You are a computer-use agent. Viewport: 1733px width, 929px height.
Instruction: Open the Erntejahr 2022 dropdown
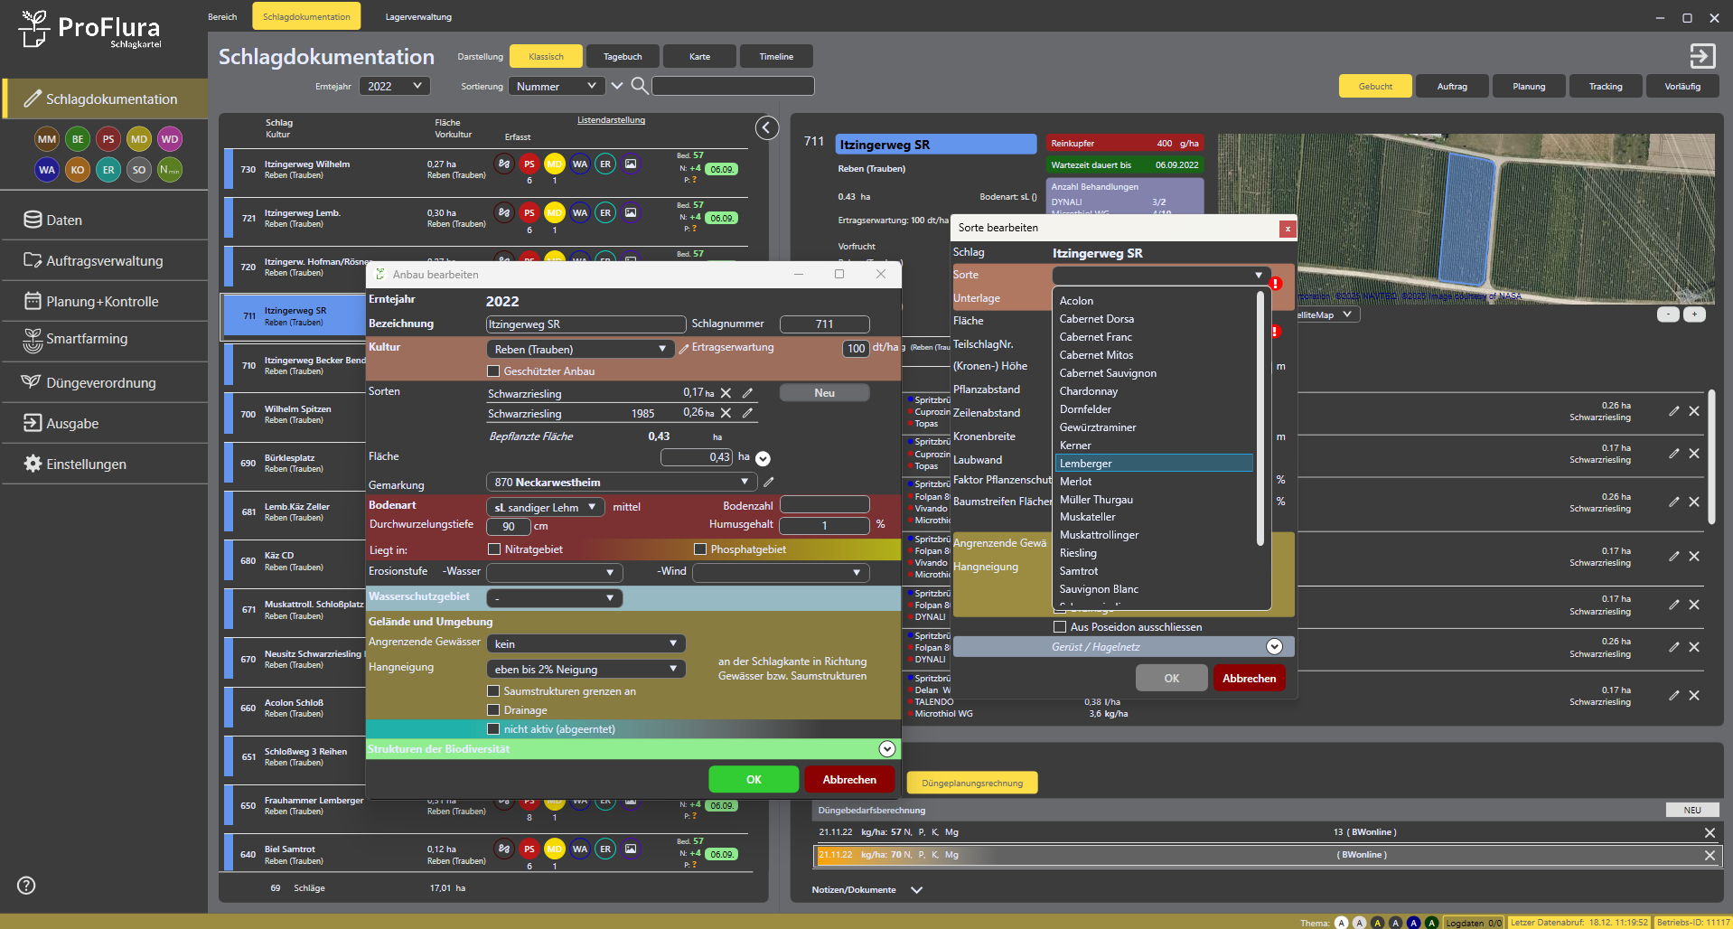[x=395, y=87]
